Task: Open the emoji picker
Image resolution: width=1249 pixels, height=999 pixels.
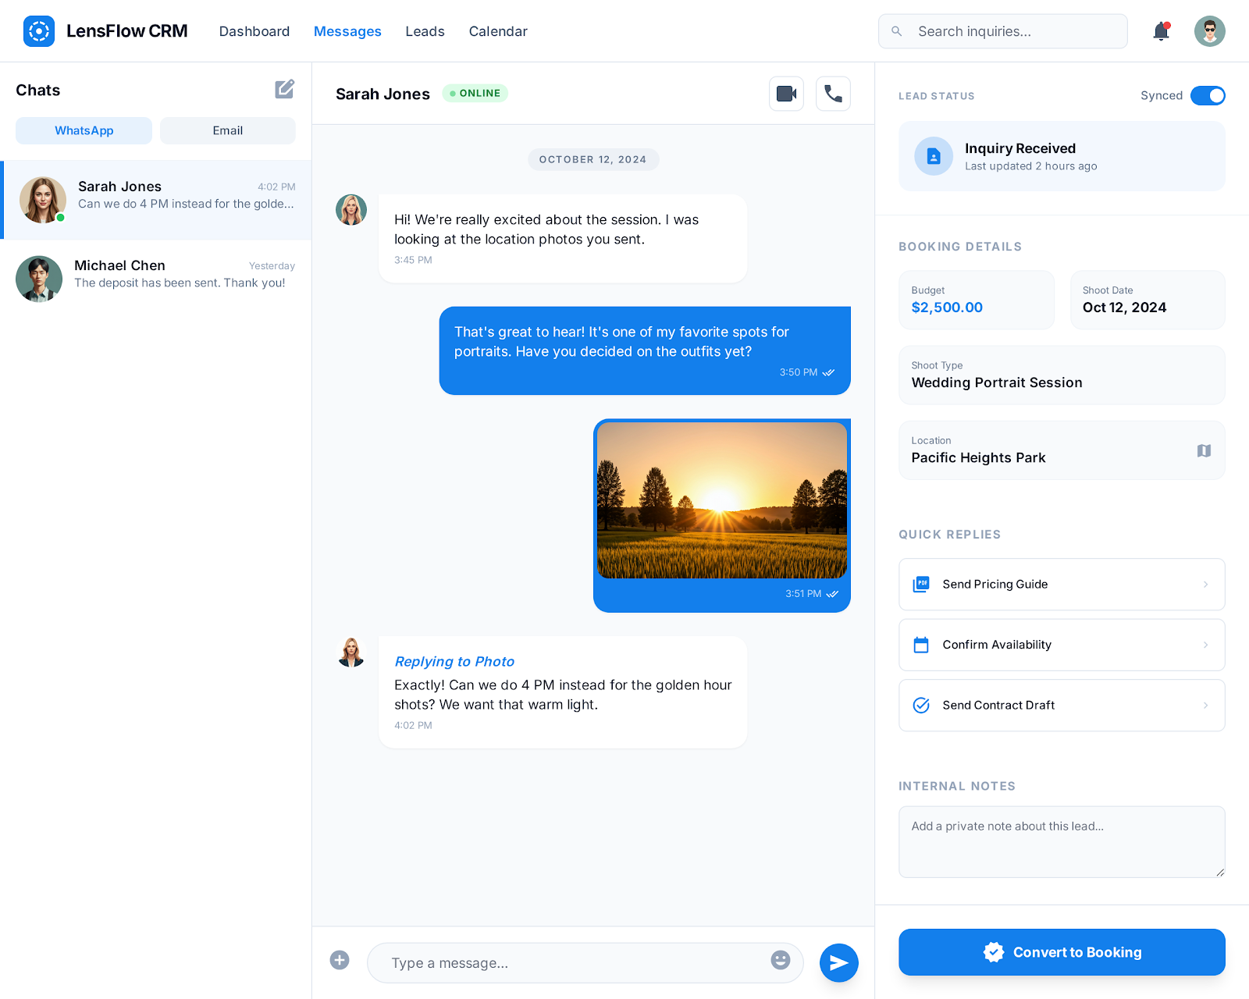Action: tap(780, 960)
